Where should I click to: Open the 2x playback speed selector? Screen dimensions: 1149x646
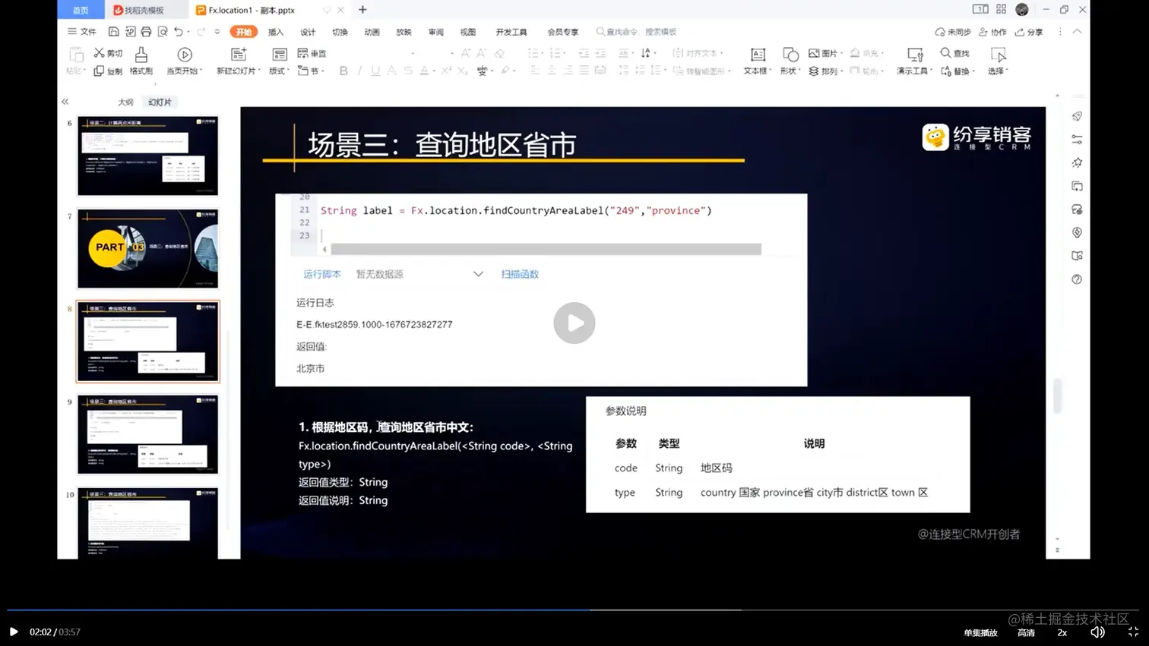point(1062,632)
